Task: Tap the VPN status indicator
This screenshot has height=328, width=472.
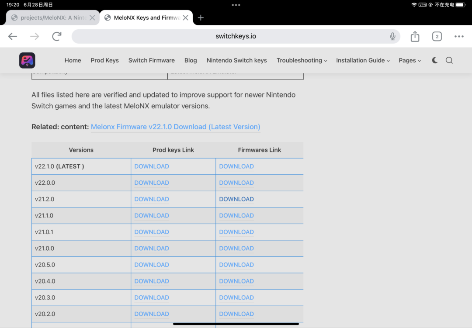Action: click(x=422, y=5)
